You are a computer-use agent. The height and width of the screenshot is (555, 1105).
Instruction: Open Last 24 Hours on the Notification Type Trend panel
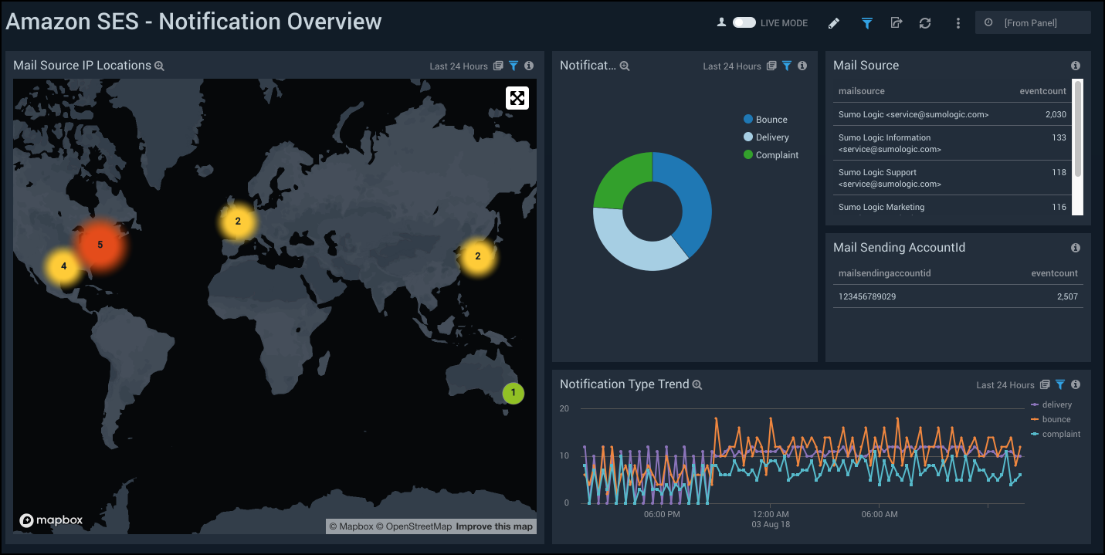click(1005, 384)
